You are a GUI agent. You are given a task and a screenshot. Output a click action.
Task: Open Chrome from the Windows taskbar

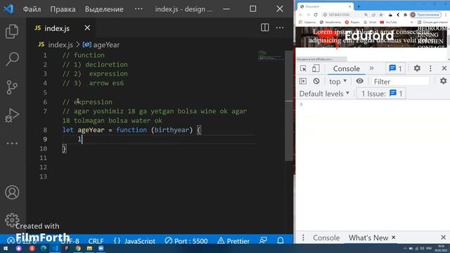(x=78, y=248)
